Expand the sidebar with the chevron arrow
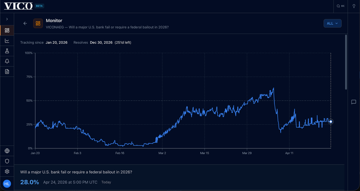 pyautogui.click(x=7, y=19)
